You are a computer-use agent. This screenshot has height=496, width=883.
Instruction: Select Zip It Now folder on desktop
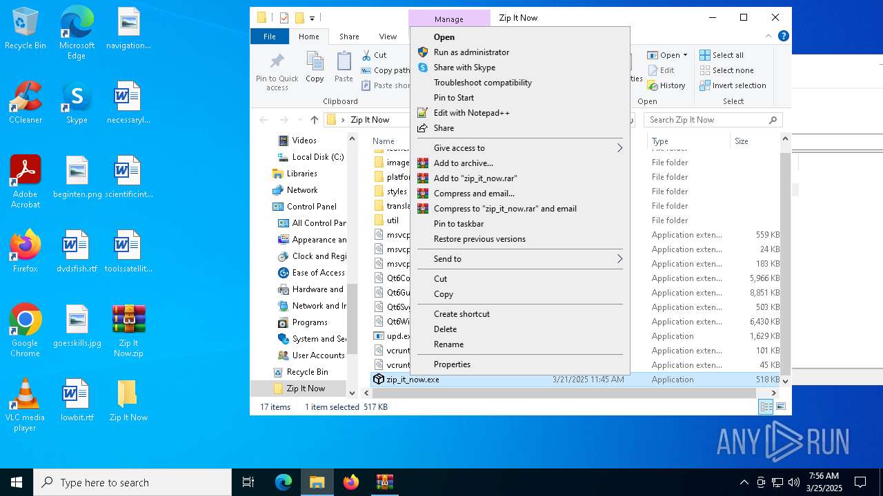128,400
